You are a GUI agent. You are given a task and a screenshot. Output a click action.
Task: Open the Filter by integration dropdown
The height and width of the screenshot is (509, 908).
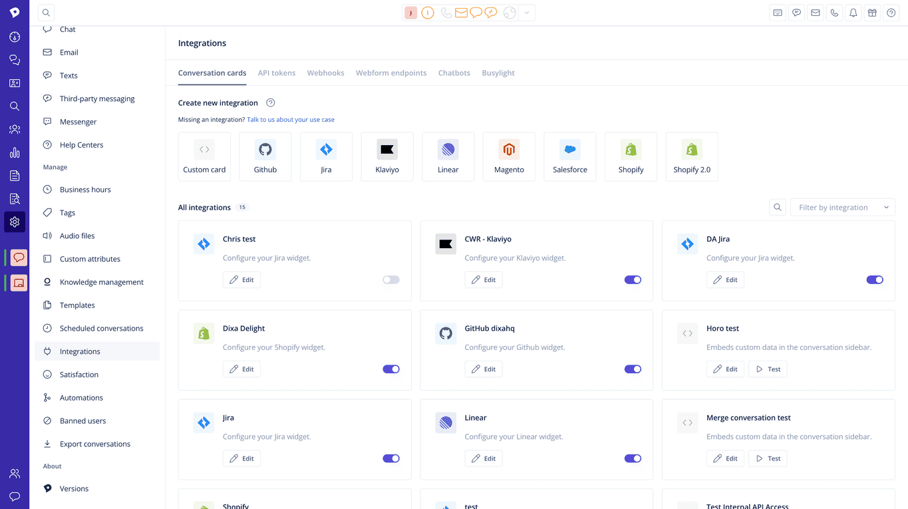click(x=842, y=207)
